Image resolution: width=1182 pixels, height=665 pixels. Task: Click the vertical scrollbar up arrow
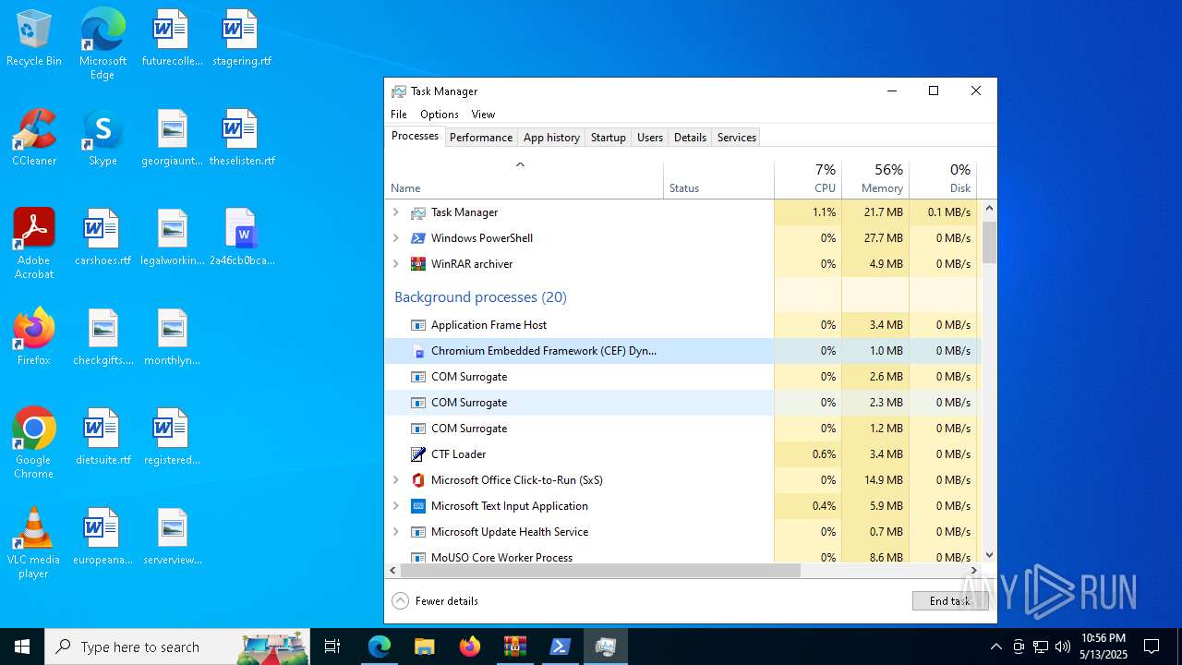point(989,208)
